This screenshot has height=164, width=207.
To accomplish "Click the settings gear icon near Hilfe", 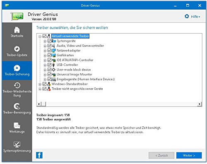I will pos(187,16).
